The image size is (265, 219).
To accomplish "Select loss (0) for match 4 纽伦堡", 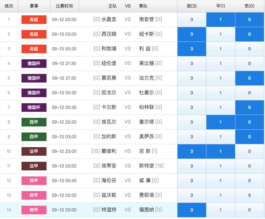I will click(250, 64).
